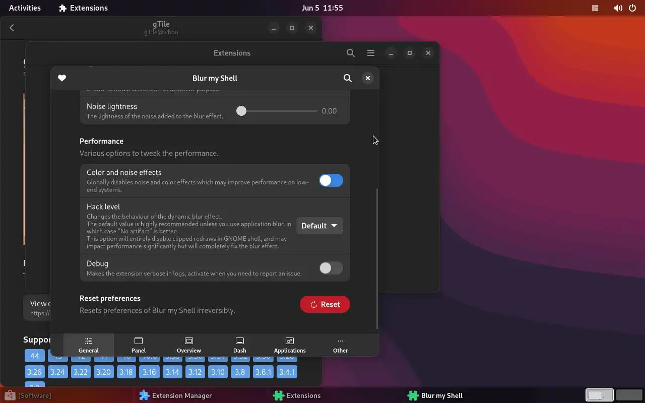This screenshot has width=645, height=403.
Task: Switch to the Other tab
Action: (x=341, y=345)
